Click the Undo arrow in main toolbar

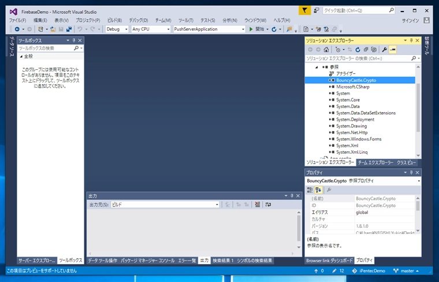[x=80, y=29]
